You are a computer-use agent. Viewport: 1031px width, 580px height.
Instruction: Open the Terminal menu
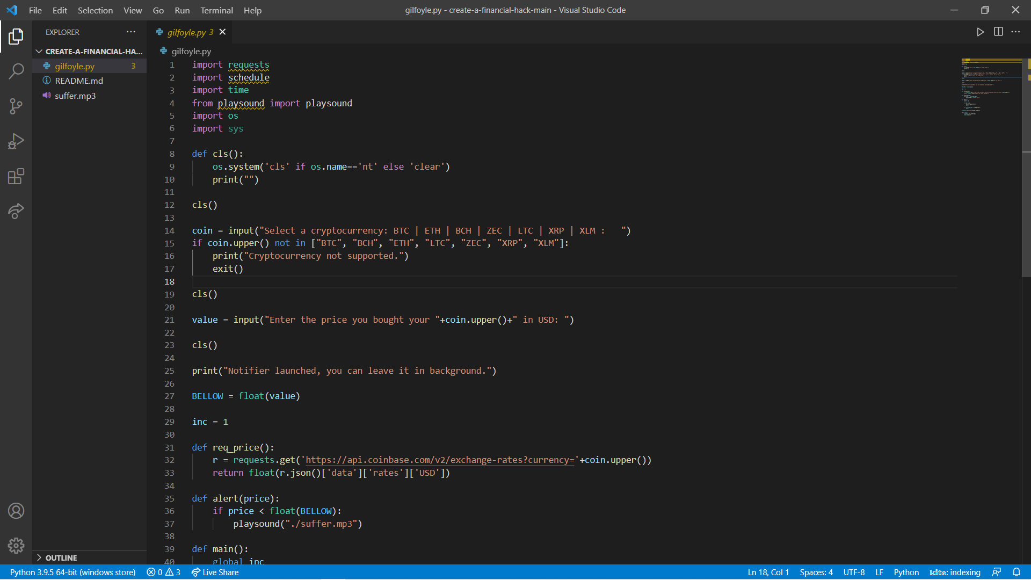point(216,10)
